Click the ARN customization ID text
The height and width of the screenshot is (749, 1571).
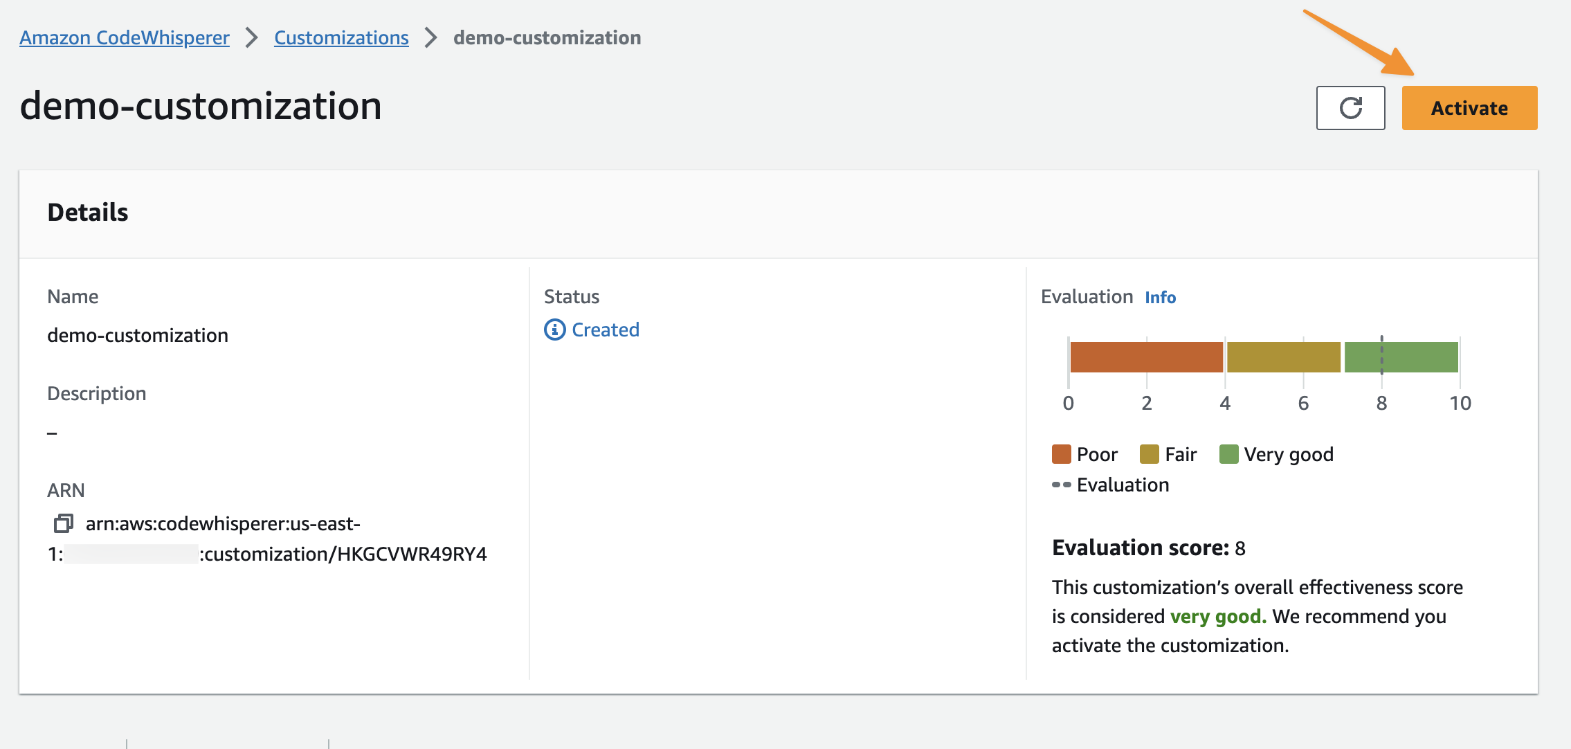point(345,554)
